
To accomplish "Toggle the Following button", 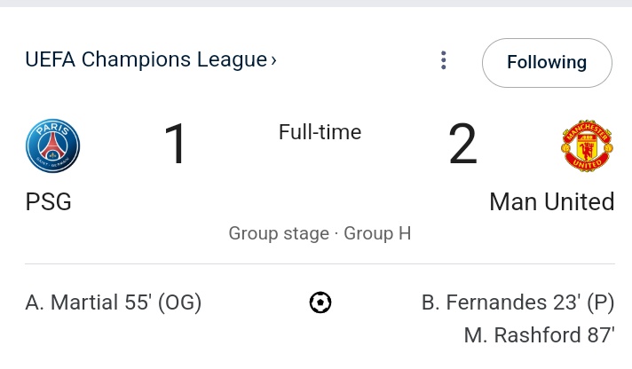I will click(547, 62).
